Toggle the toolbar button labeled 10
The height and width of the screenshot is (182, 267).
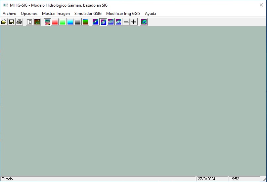pos(103,22)
